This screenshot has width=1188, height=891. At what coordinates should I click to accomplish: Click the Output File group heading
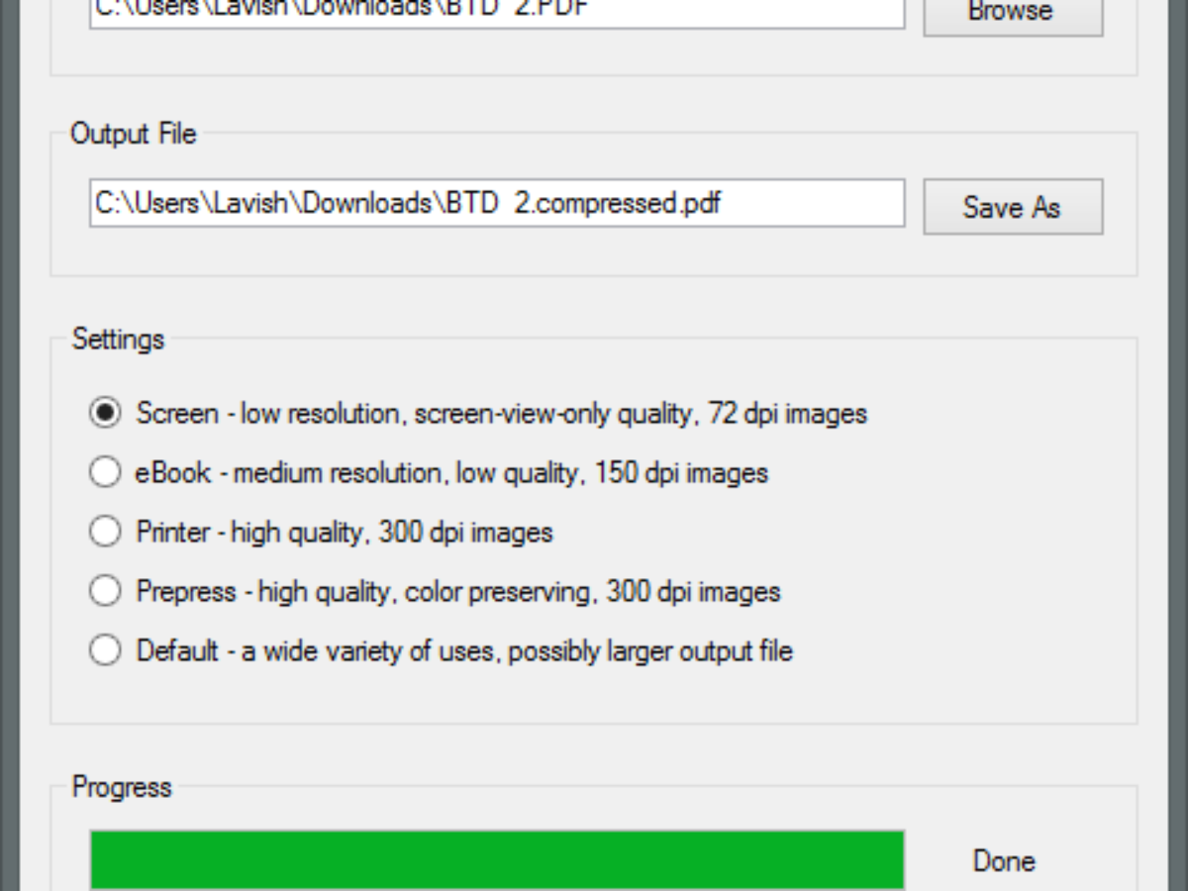coord(134,134)
